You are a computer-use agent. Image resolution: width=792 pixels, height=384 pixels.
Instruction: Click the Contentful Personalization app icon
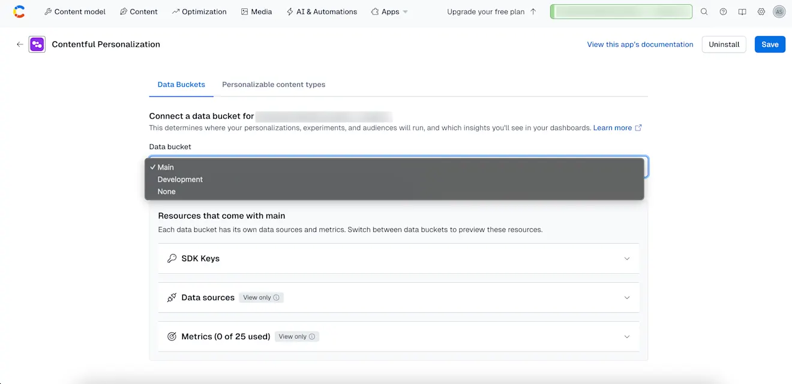coord(37,44)
